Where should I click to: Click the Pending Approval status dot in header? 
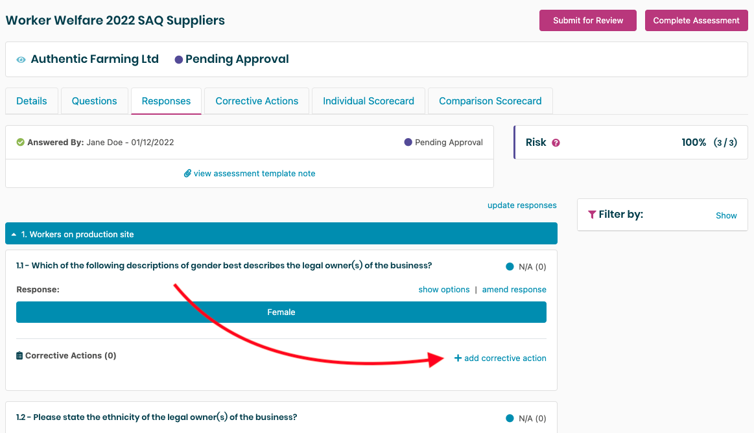click(x=178, y=60)
